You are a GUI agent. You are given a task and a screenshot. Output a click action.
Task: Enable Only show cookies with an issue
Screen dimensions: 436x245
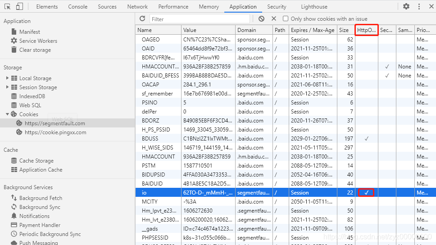click(x=285, y=18)
